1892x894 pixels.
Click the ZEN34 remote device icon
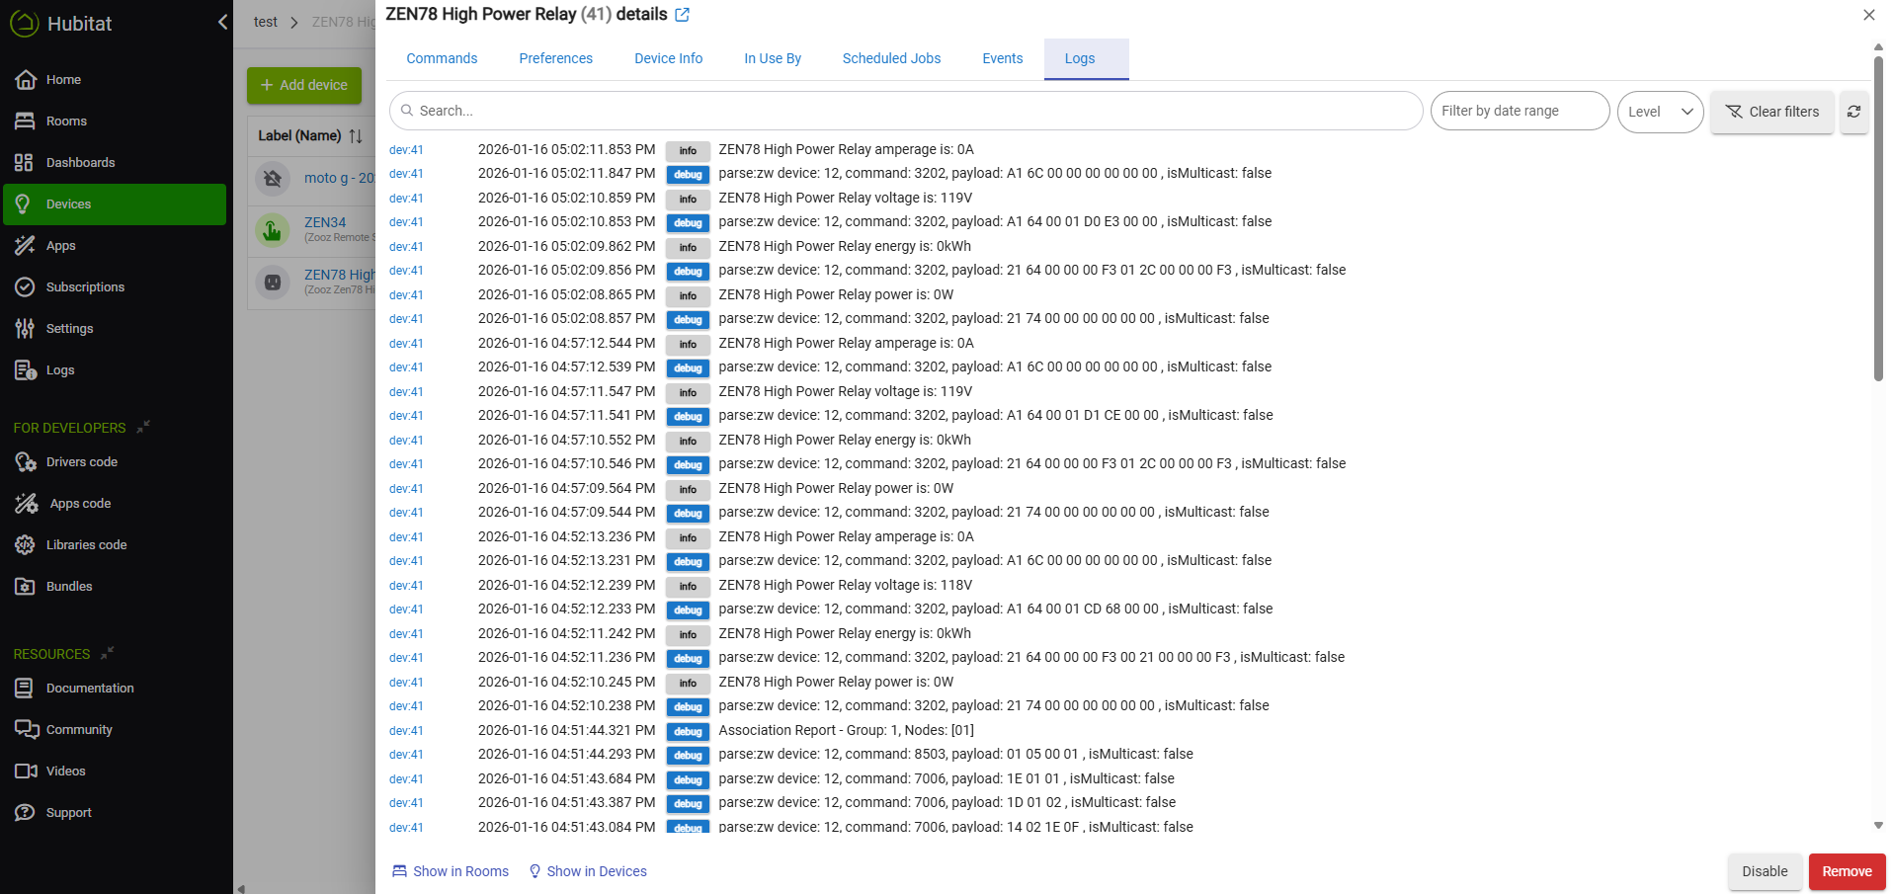[x=273, y=230]
